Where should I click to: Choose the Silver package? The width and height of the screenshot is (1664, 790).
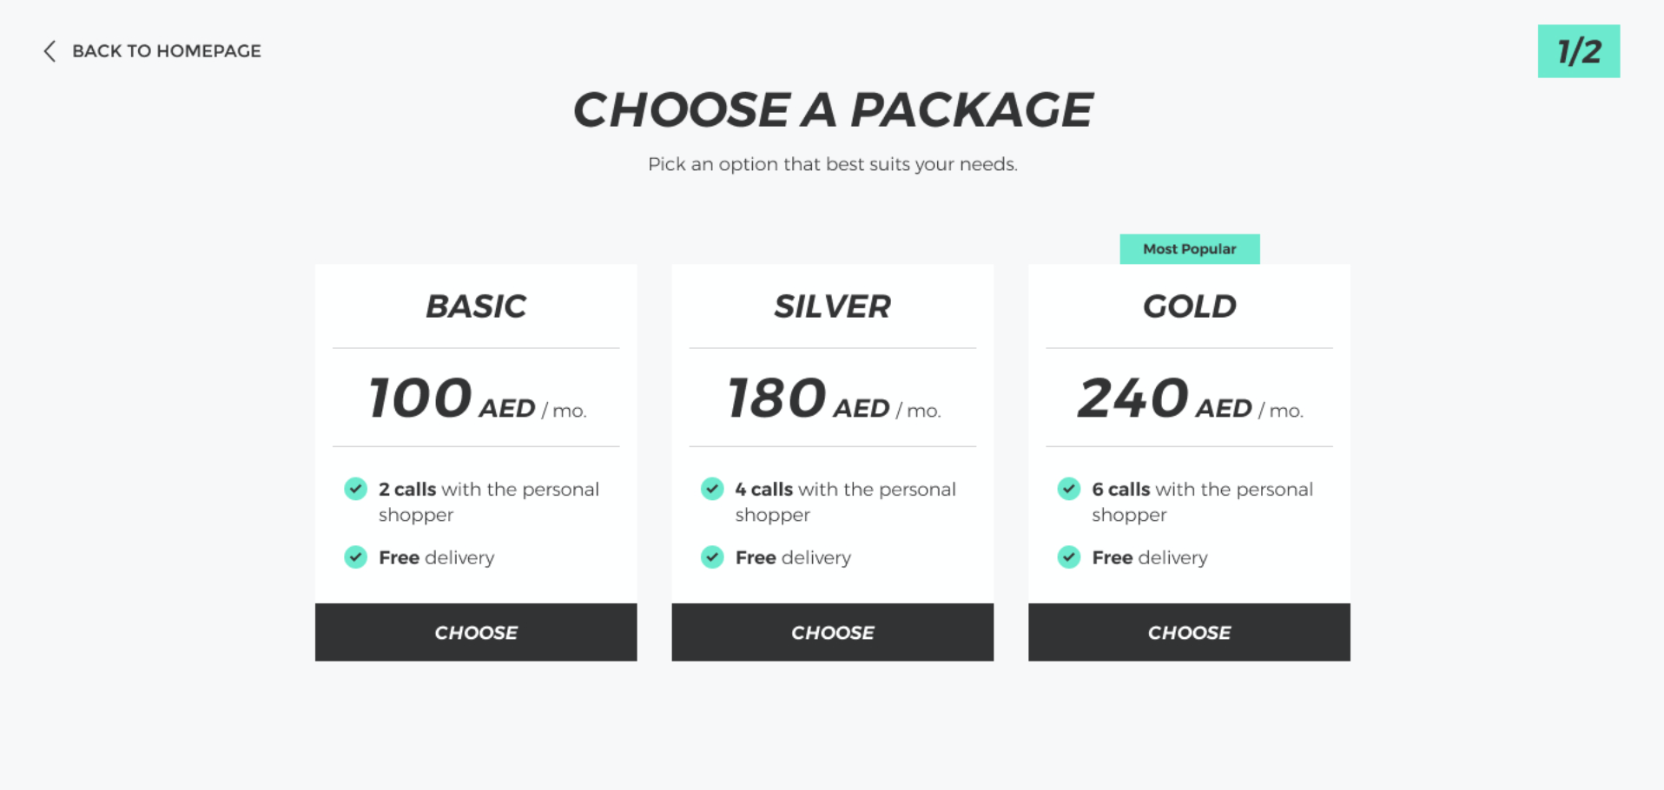pos(833,632)
